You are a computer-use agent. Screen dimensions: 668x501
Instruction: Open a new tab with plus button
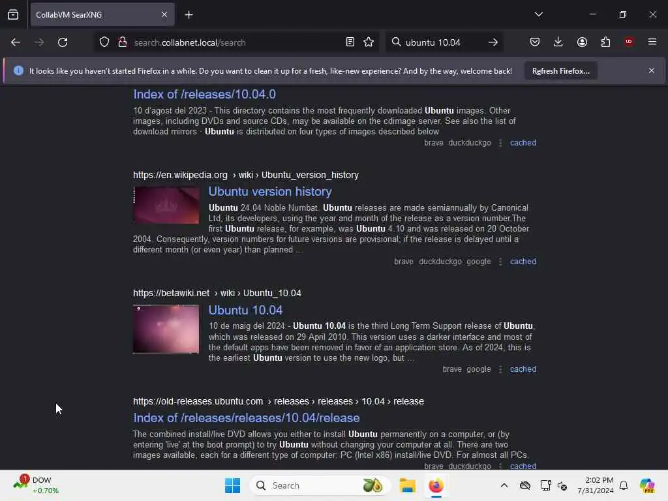click(189, 15)
